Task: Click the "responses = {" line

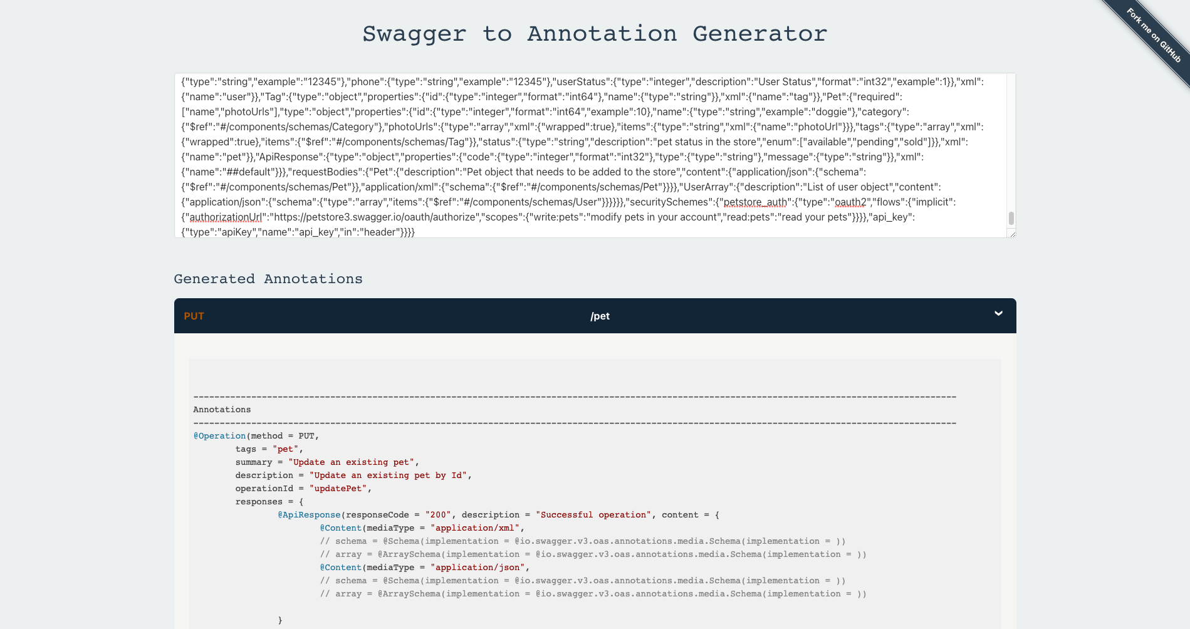Action: pos(269,502)
